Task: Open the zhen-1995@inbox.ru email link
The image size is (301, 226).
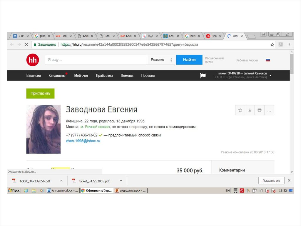Action: (x=83, y=141)
